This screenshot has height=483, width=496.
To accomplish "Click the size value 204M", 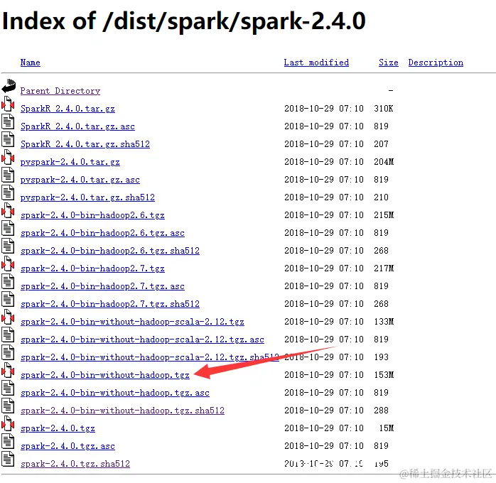I will click(384, 162).
